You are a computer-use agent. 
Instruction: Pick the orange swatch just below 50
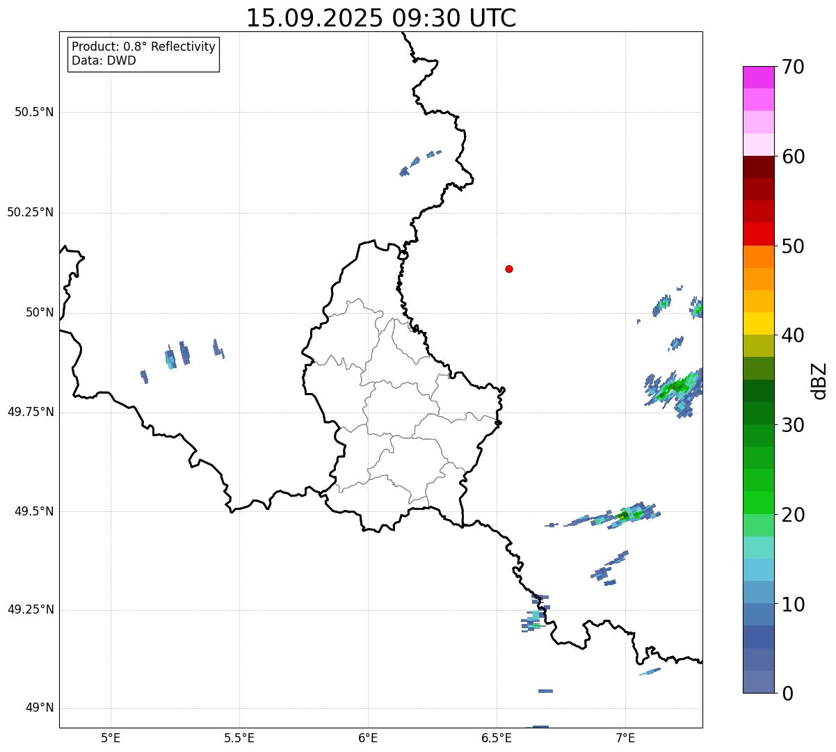pos(758,257)
